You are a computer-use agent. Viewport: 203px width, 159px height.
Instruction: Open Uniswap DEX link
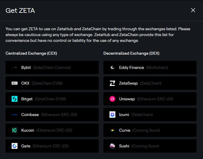coord(150,99)
